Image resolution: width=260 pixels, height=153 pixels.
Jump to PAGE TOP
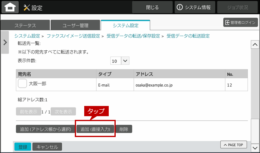point(233,145)
